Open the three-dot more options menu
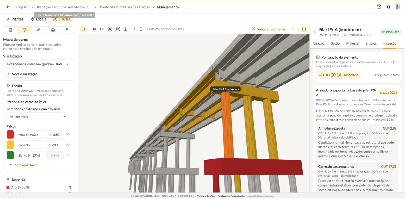The width and height of the screenshot is (405, 199). pos(293,29)
